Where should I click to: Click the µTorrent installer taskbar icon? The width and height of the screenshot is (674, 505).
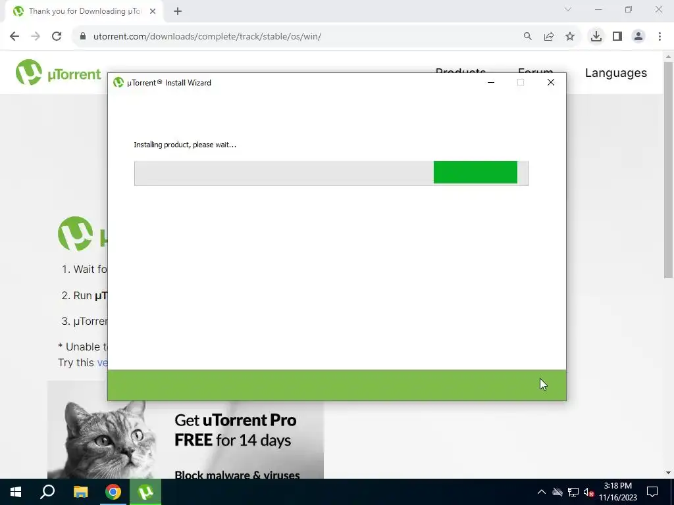[145, 492]
